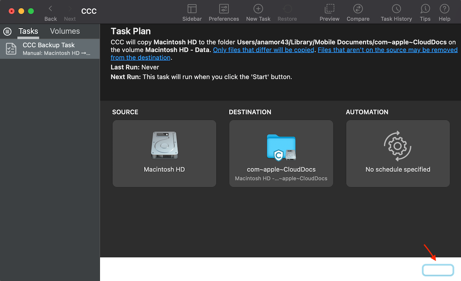Click 'Files that aren't on the source' link
Screen dimensions: 461x281
[387, 50]
